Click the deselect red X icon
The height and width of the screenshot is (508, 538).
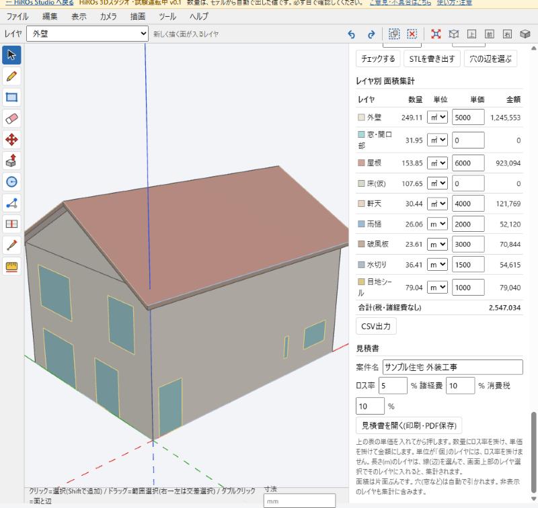tap(412, 34)
